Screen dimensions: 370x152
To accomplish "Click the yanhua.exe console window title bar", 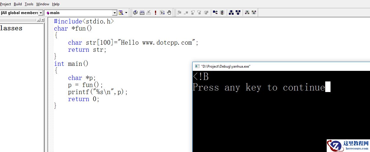I will point(281,66).
